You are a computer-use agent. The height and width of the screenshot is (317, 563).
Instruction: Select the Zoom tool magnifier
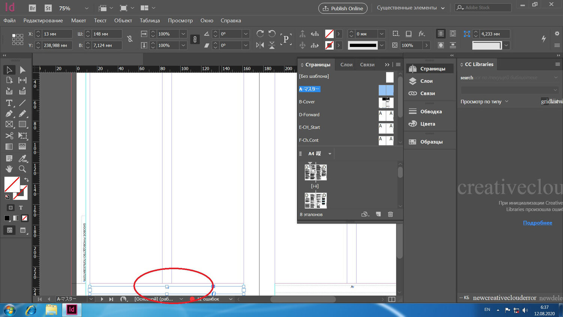click(23, 169)
